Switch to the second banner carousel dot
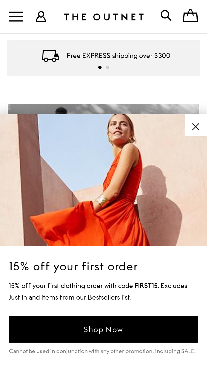Screen dimensions: 207x368 (x=108, y=67)
